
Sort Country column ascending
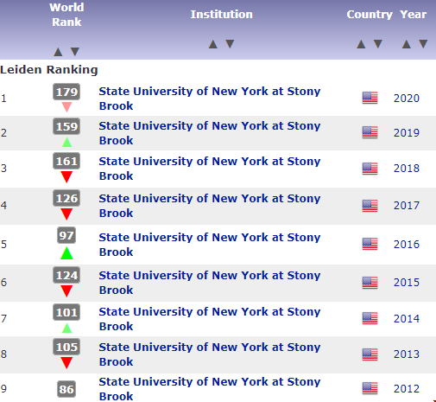[x=361, y=44]
